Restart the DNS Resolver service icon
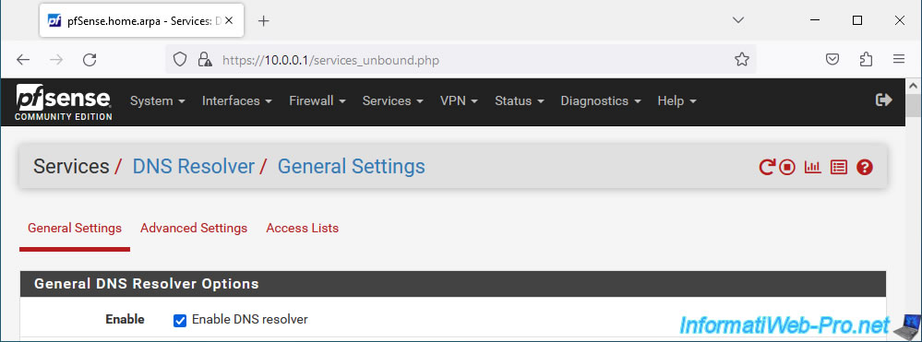 point(766,168)
